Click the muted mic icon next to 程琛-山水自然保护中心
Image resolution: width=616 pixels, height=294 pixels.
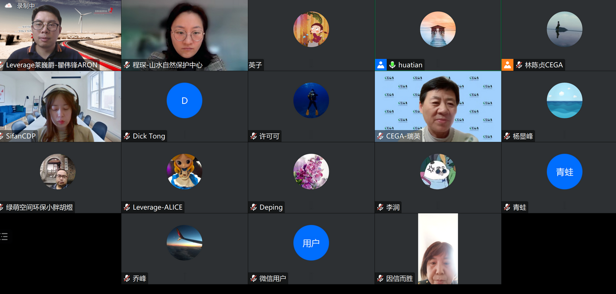(x=126, y=64)
